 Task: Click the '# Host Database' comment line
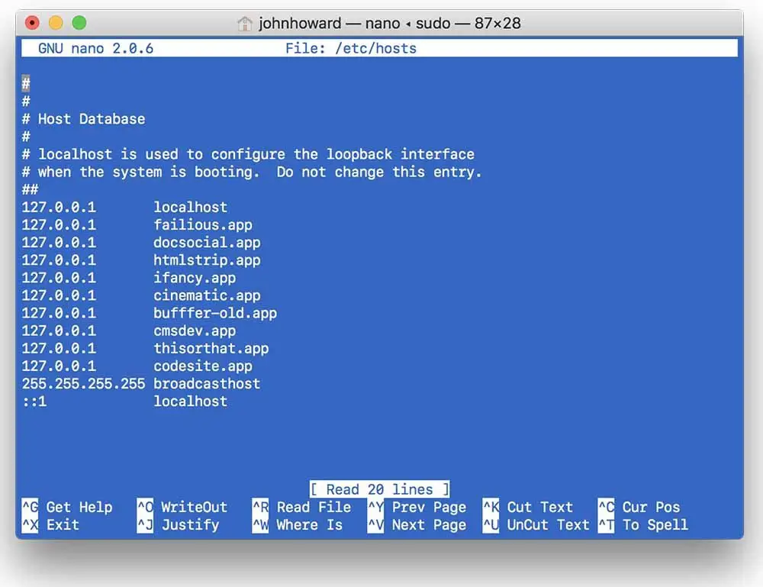[x=84, y=119]
